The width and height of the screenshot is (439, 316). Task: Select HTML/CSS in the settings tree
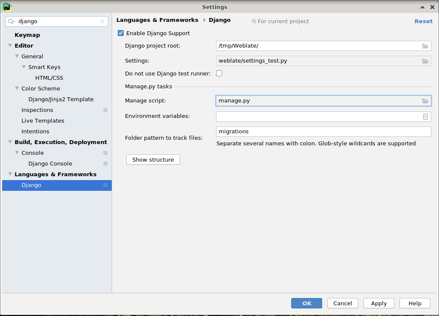pyautogui.click(x=48, y=78)
